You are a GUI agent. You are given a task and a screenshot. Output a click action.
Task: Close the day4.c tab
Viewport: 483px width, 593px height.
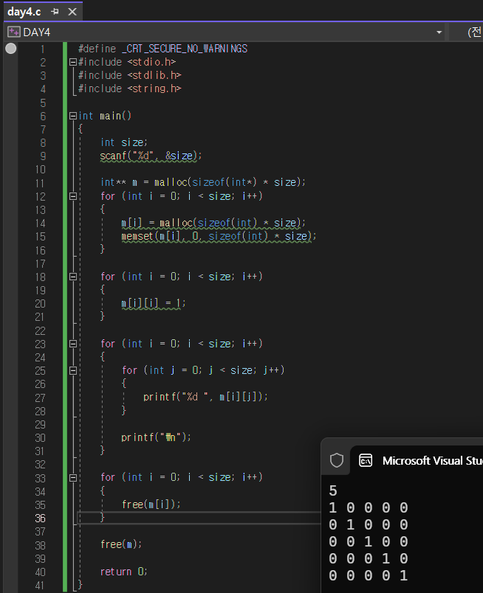(72, 12)
